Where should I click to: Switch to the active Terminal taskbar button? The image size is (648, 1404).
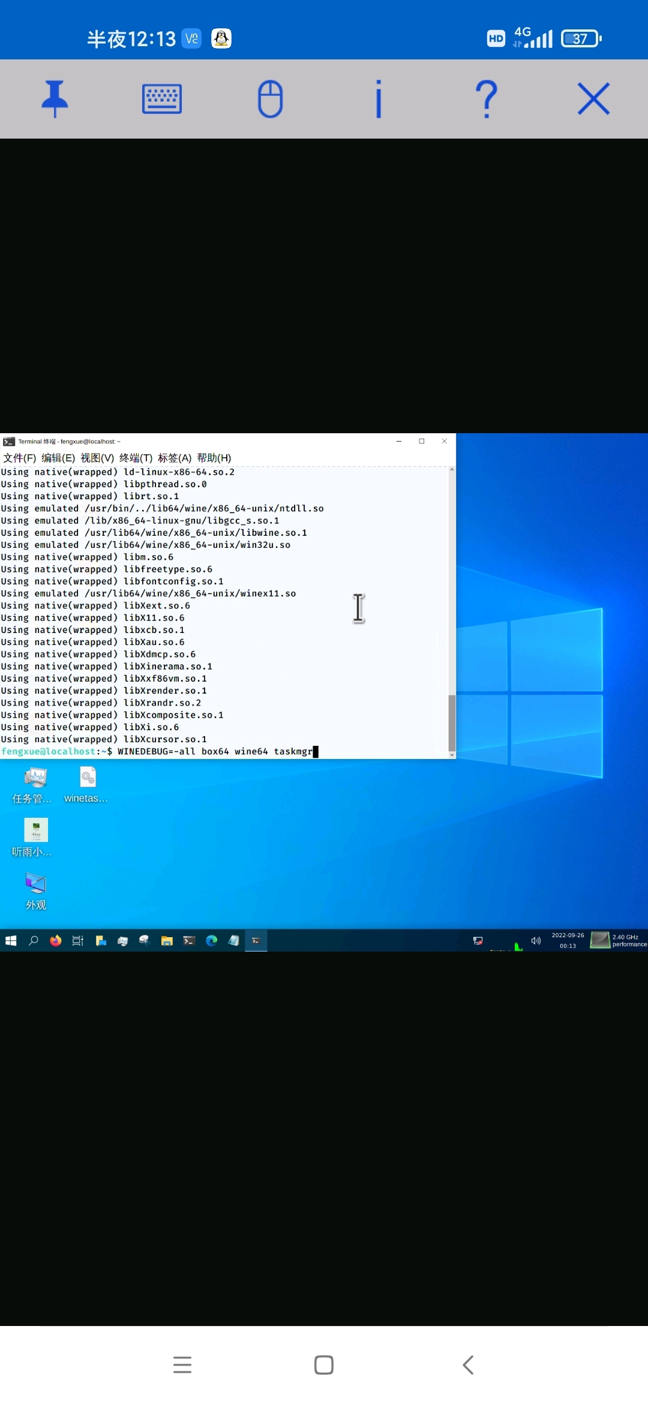pos(256,941)
